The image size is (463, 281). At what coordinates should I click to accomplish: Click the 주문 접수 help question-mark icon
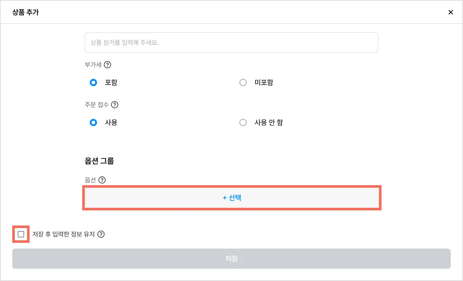click(x=115, y=105)
